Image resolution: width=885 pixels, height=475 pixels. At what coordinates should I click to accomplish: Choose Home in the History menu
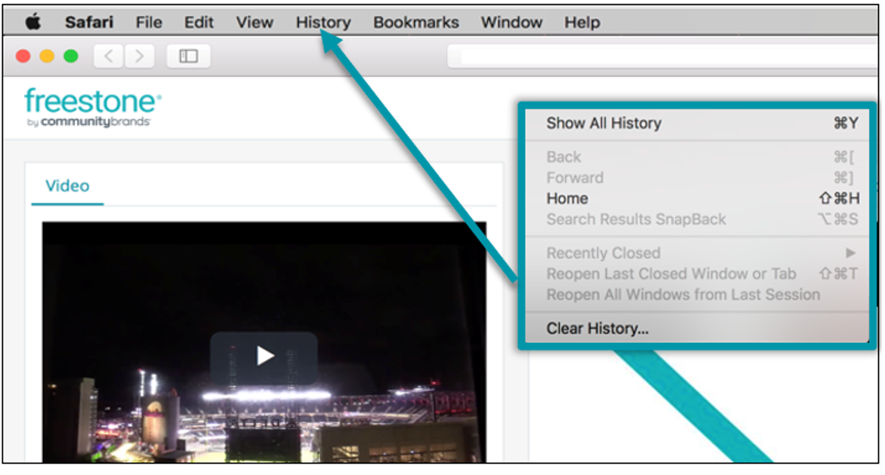(697, 198)
